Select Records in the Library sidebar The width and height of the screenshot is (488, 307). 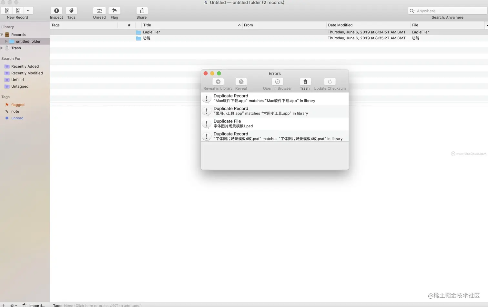tap(18, 35)
